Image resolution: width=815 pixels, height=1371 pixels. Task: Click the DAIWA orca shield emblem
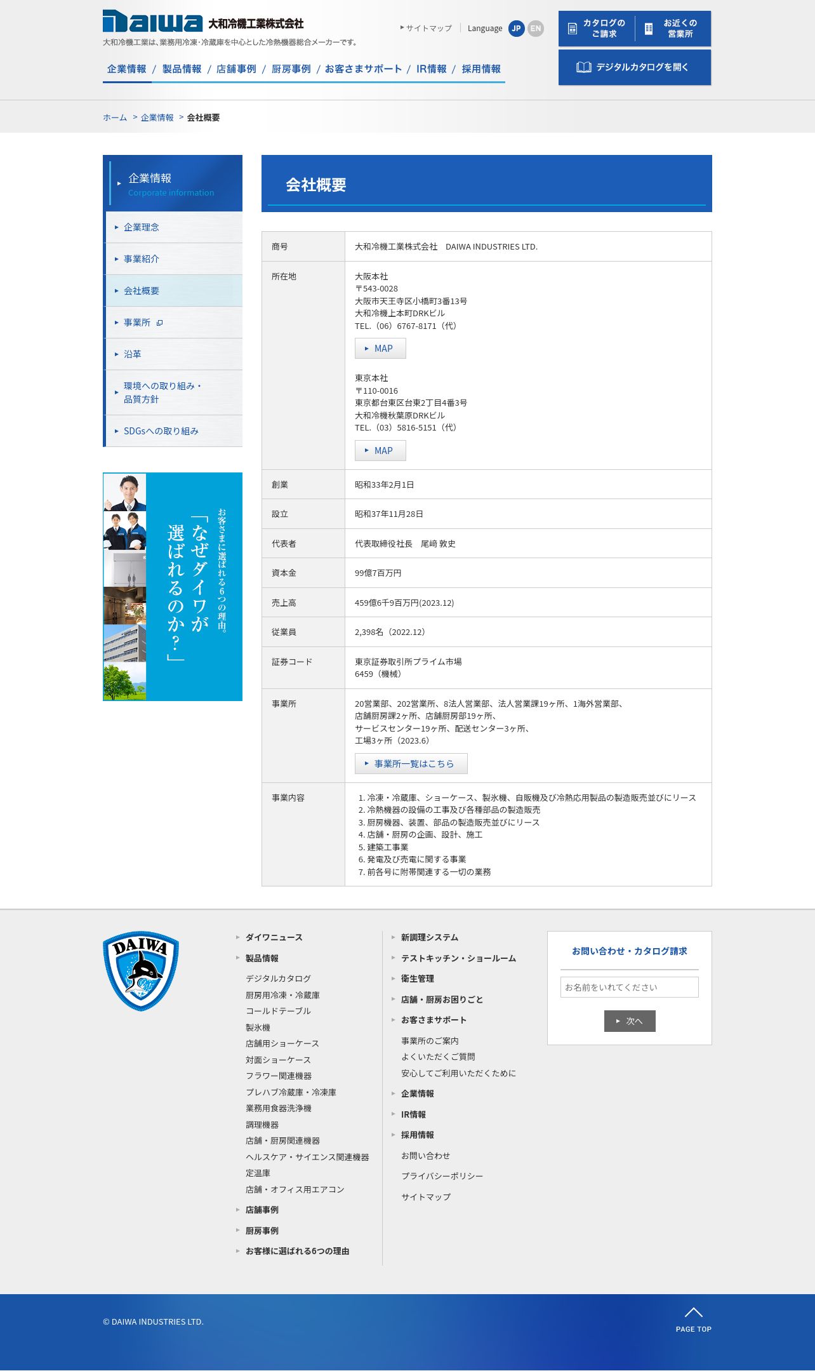(141, 971)
